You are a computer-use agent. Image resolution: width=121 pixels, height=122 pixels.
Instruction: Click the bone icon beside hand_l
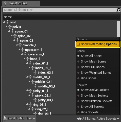28,59
